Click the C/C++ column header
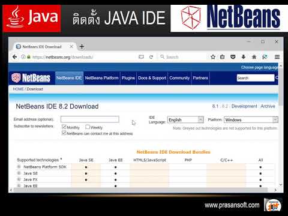Viewport: 288px width, 216px height. point(226,160)
